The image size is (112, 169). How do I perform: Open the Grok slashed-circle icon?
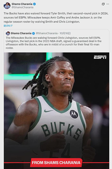(x=103, y=4)
